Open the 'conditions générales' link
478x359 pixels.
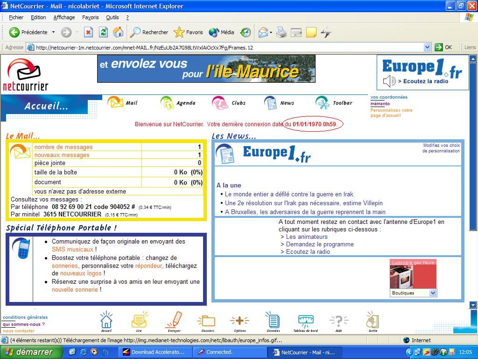[25, 317]
